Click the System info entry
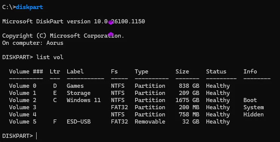The image size is (280, 142). pos(254,107)
